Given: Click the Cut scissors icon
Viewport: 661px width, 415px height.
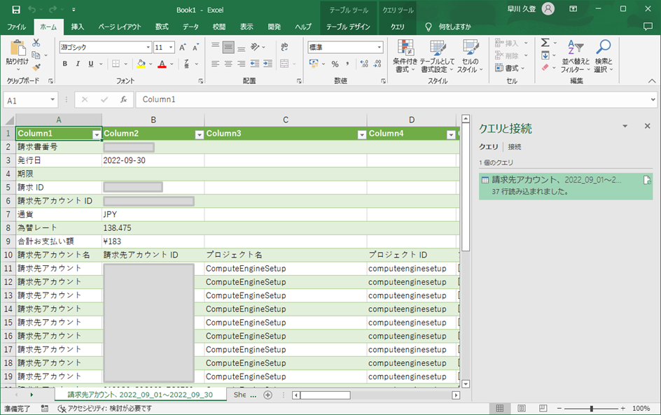Looking at the screenshot, I should coord(36,43).
